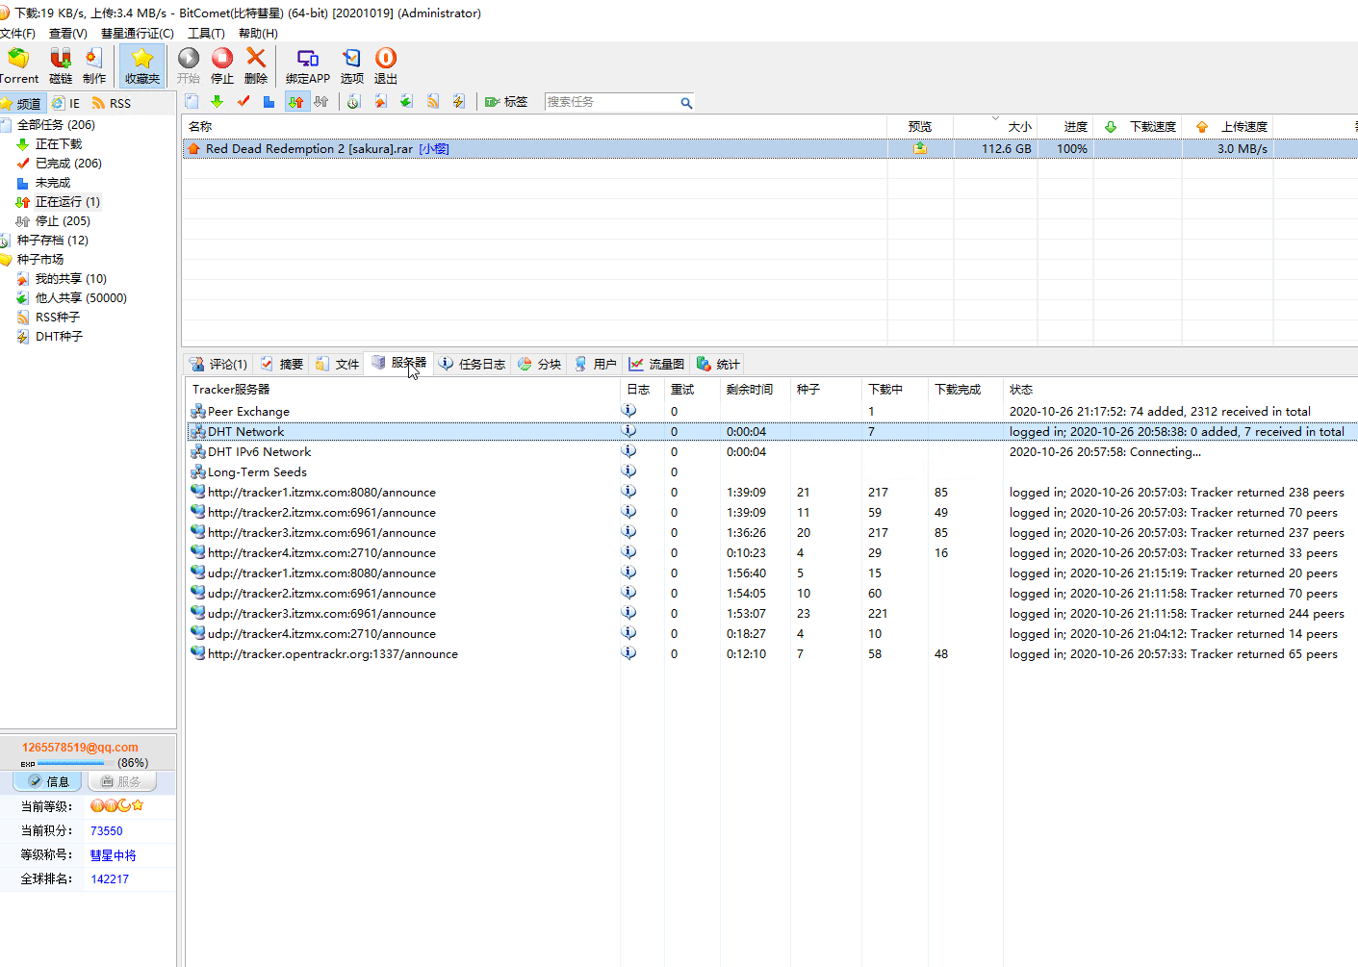Open DHT种子 in tree
The height and width of the screenshot is (967, 1358).
point(59,337)
